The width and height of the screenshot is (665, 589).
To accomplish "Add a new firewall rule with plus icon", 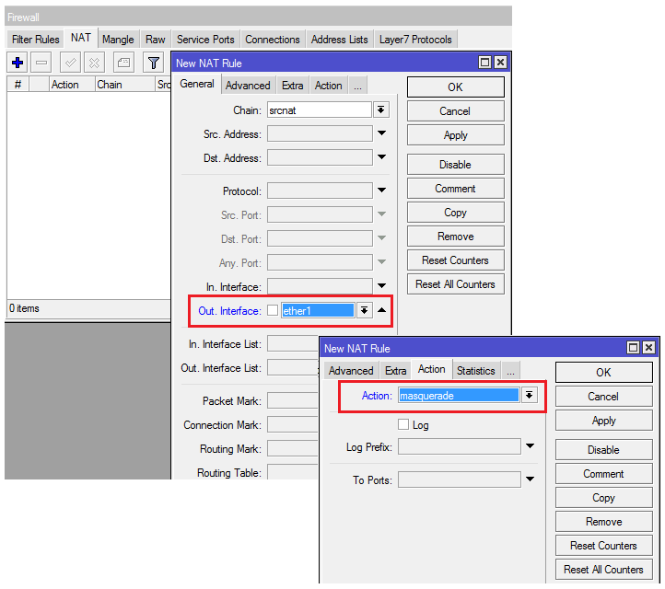I will click(17, 64).
